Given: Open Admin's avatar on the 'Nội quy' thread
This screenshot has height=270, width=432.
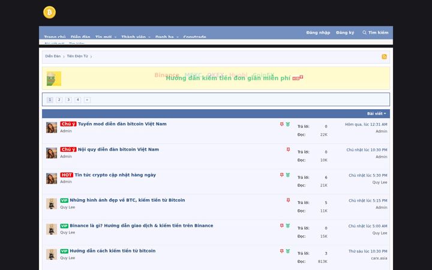Looking at the screenshot, I should [x=52, y=153].
